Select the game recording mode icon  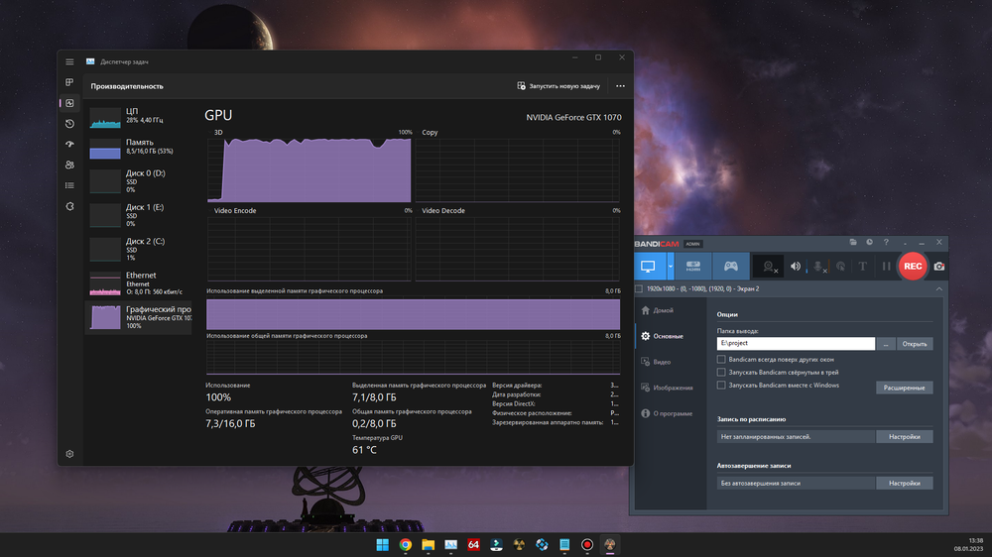pos(730,267)
